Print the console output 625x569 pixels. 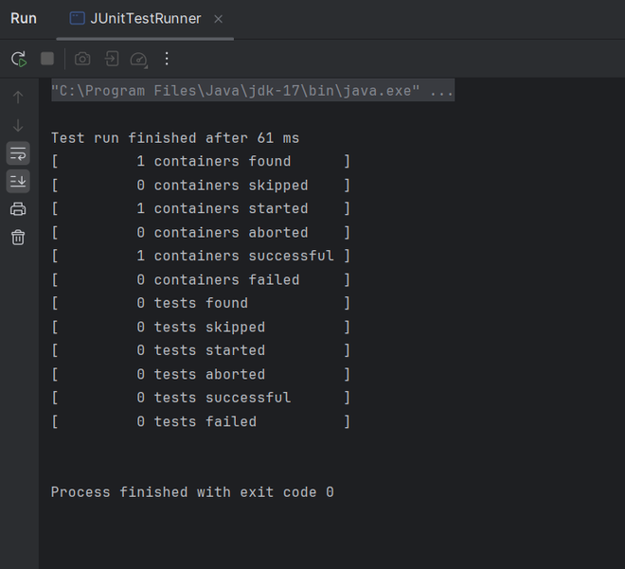click(x=18, y=209)
